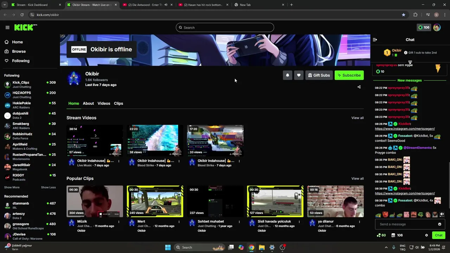Open the hamburger sidebar menu

click(7, 27)
